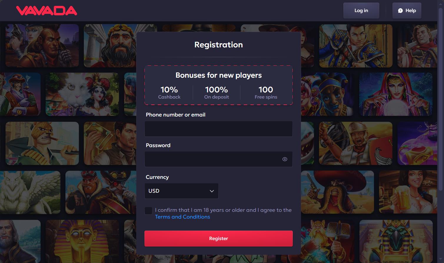
Task: Open the white griffin game thumbnail
Action: click(x=30, y=192)
